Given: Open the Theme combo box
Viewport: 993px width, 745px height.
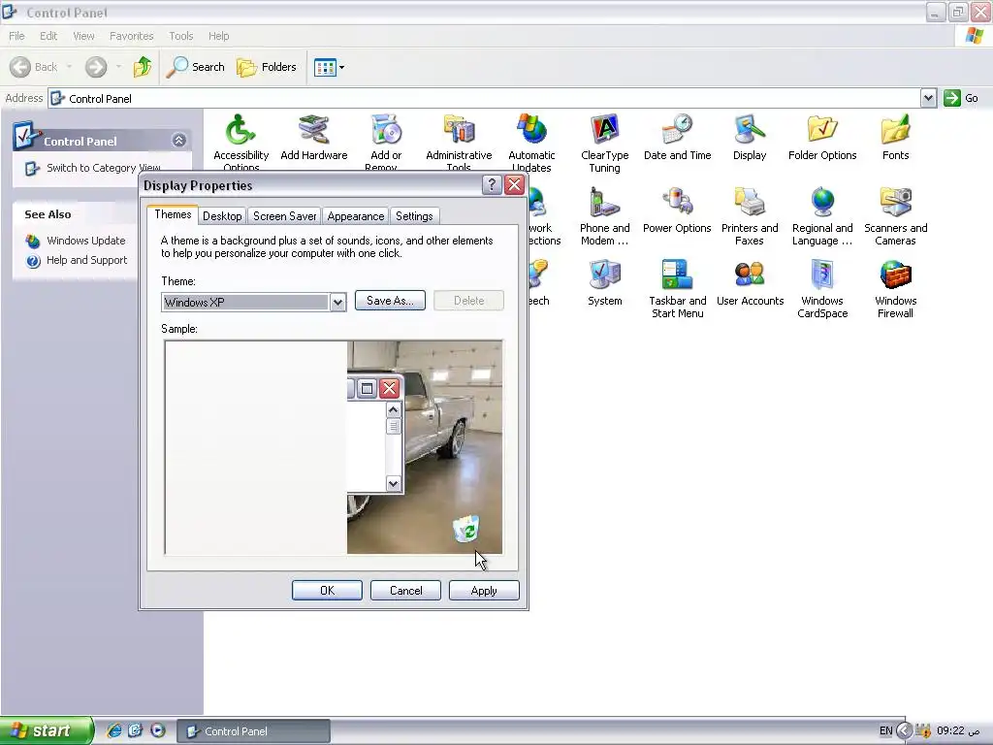Looking at the screenshot, I should 253,303.
